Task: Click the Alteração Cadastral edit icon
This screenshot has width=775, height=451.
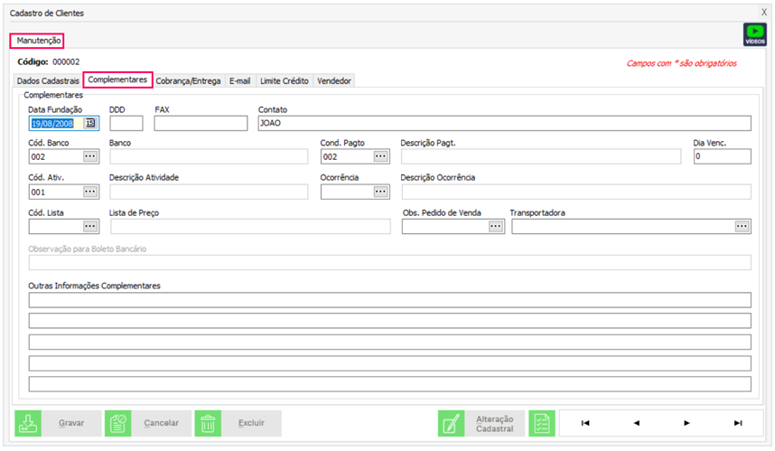Action: click(x=451, y=423)
